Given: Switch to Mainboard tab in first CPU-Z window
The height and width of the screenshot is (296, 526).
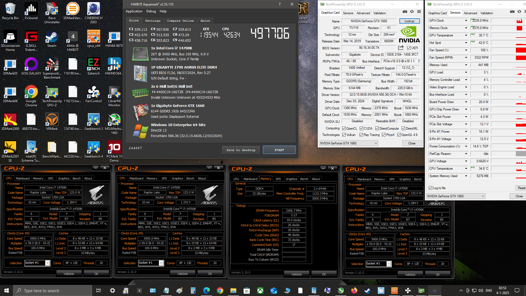Looking at the screenshot, I should click(23, 178).
